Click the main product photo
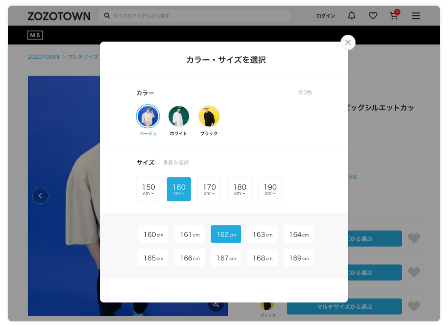The width and height of the screenshot is (448, 327). point(64,196)
